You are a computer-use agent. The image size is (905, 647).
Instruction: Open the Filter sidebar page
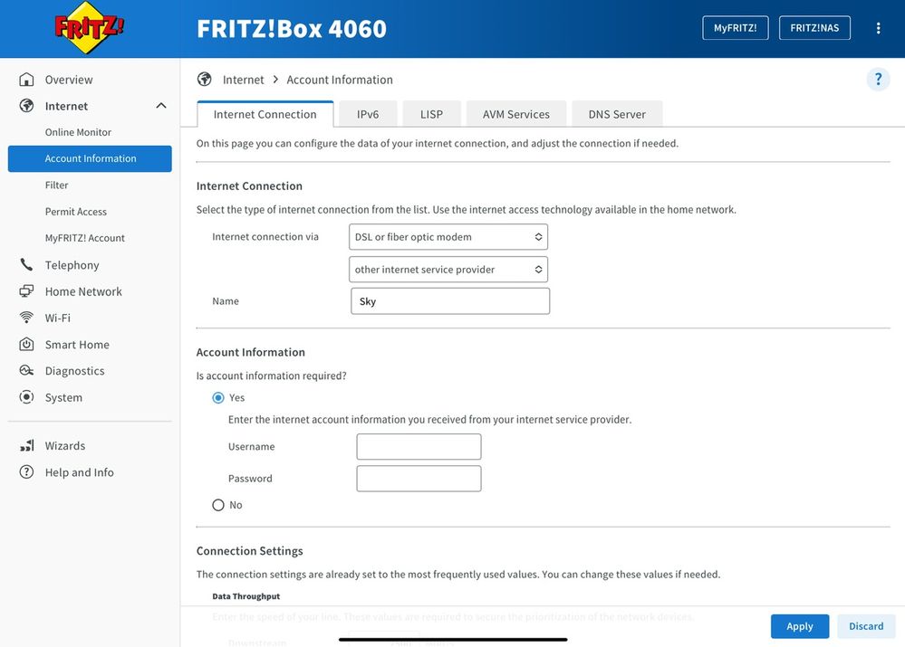point(56,186)
